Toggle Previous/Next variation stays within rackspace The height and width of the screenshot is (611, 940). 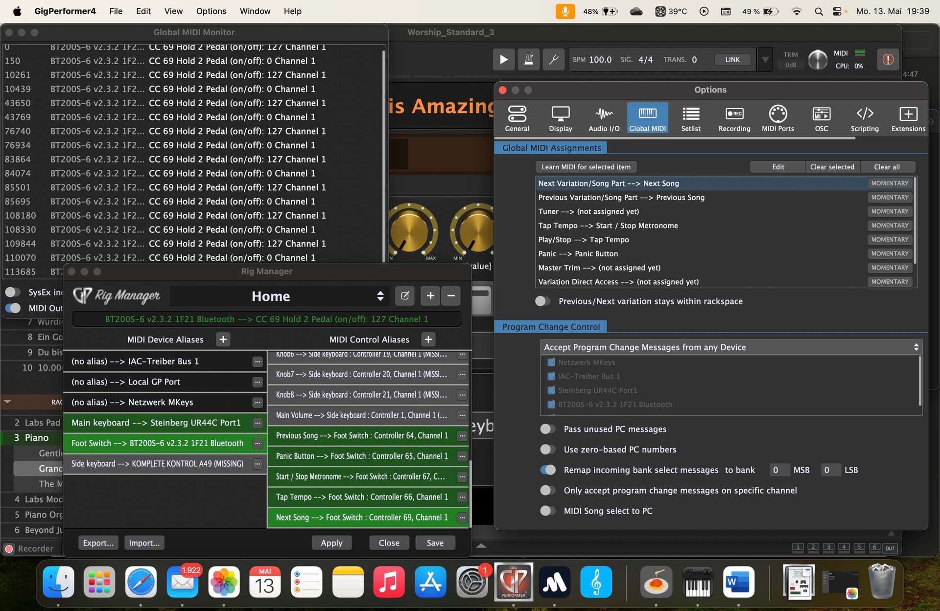coord(542,301)
